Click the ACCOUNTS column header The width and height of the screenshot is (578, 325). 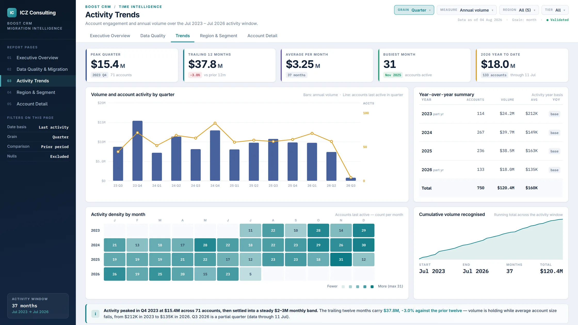(475, 100)
